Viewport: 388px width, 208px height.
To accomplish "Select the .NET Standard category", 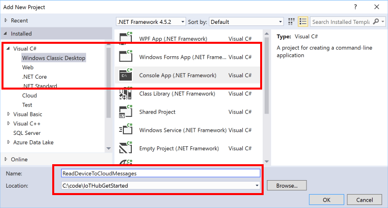I will coord(40,86).
